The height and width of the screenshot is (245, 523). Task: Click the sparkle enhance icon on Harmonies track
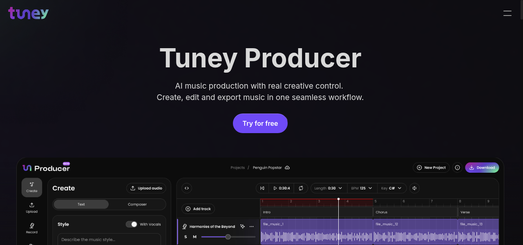pyautogui.click(x=242, y=226)
